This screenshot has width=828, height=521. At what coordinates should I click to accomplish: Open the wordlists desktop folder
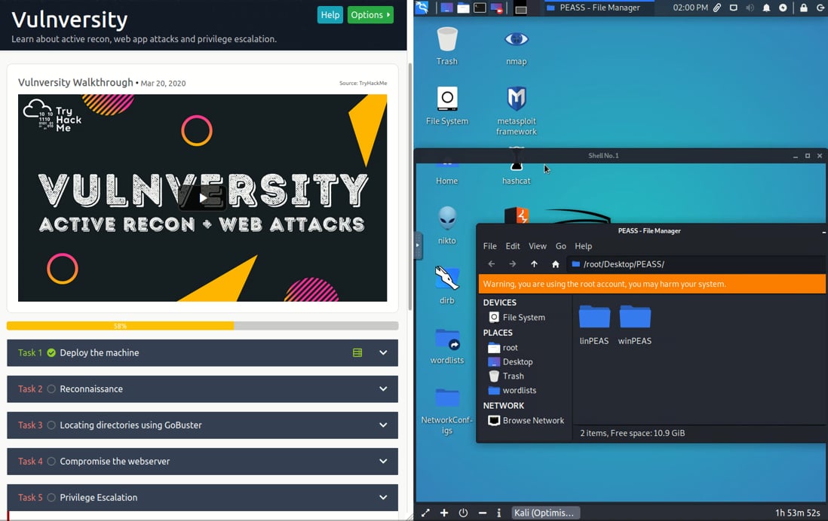pyautogui.click(x=446, y=346)
